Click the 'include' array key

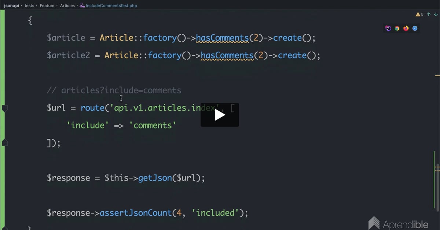coord(88,125)
